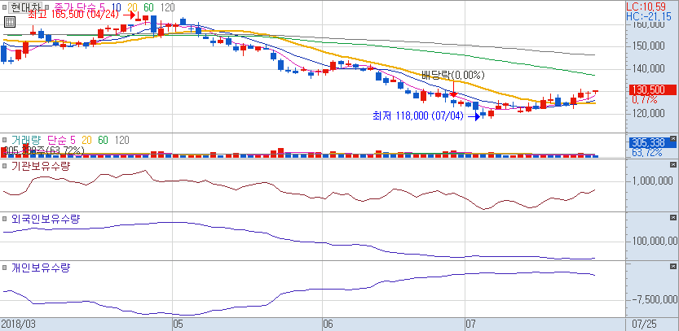
Task: Select the volume panel 20 legend
Action: [x=87, y=140]
